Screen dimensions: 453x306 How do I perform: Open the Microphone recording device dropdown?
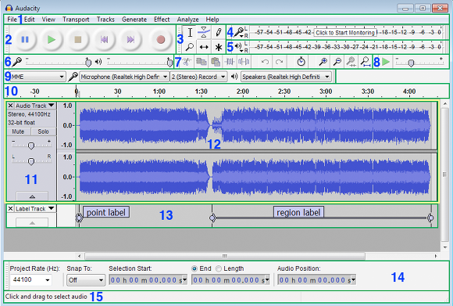124,77
